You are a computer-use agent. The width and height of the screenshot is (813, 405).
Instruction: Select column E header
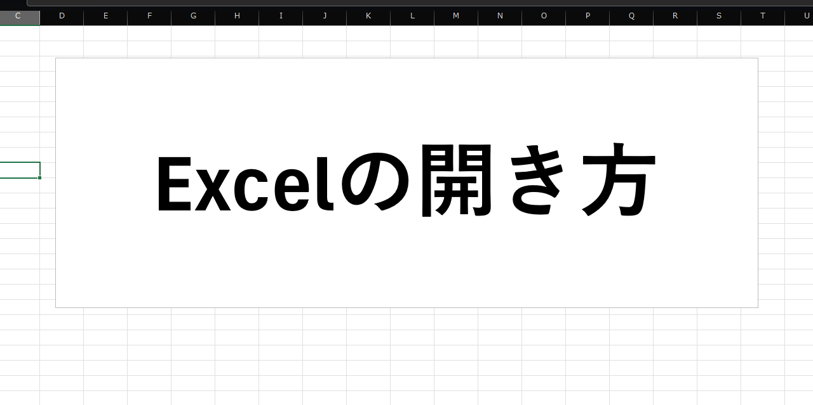(105, 16)
